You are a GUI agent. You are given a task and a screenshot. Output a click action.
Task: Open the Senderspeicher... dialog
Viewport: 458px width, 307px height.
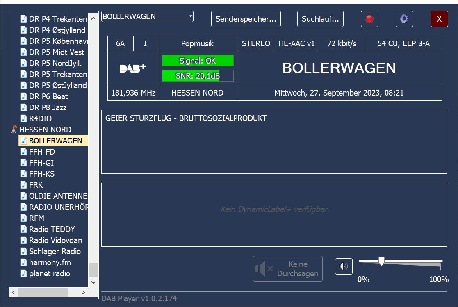click(x=246, y=19)
